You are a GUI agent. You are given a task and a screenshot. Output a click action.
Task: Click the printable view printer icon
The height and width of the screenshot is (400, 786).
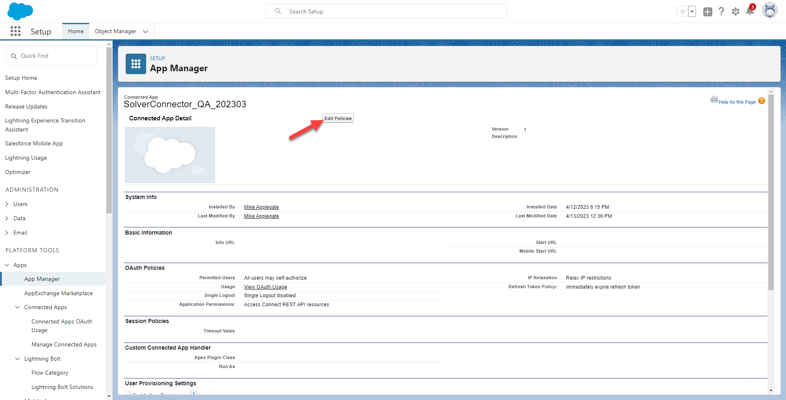pos(714,99)
